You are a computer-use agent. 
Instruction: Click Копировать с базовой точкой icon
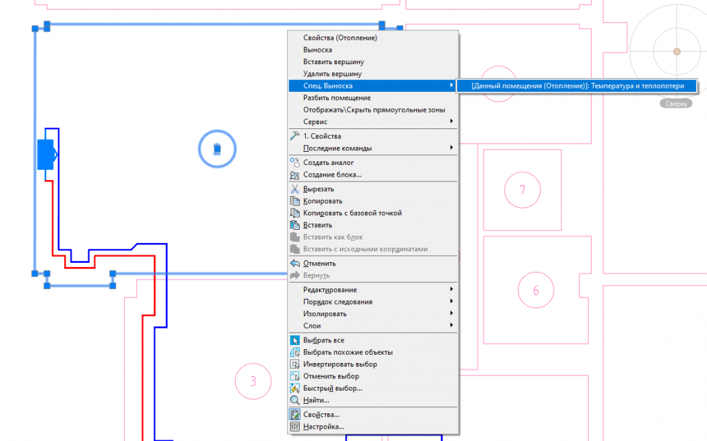(294, 213)
